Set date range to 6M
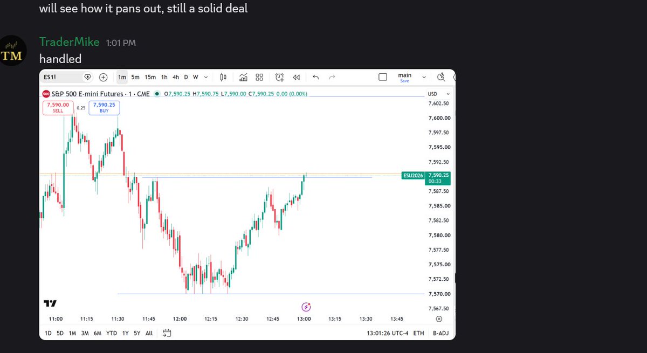Screen dimensions: 647x353 (98, 333)
